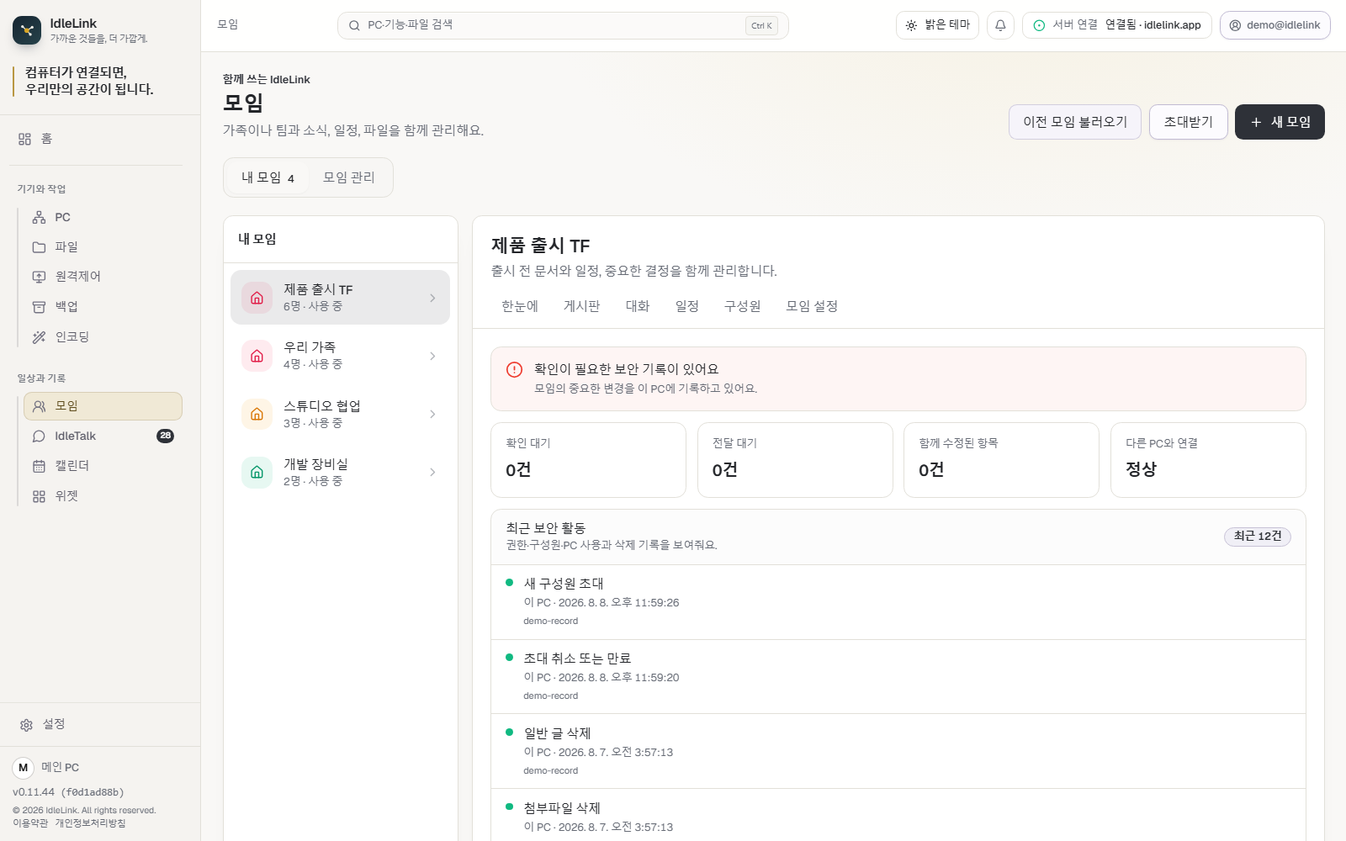Image resolution: width=1346 pixels, height=841 pixels.
Task: Click the 다른 PC와 연결 정상 card
Action: [1208, 460]
